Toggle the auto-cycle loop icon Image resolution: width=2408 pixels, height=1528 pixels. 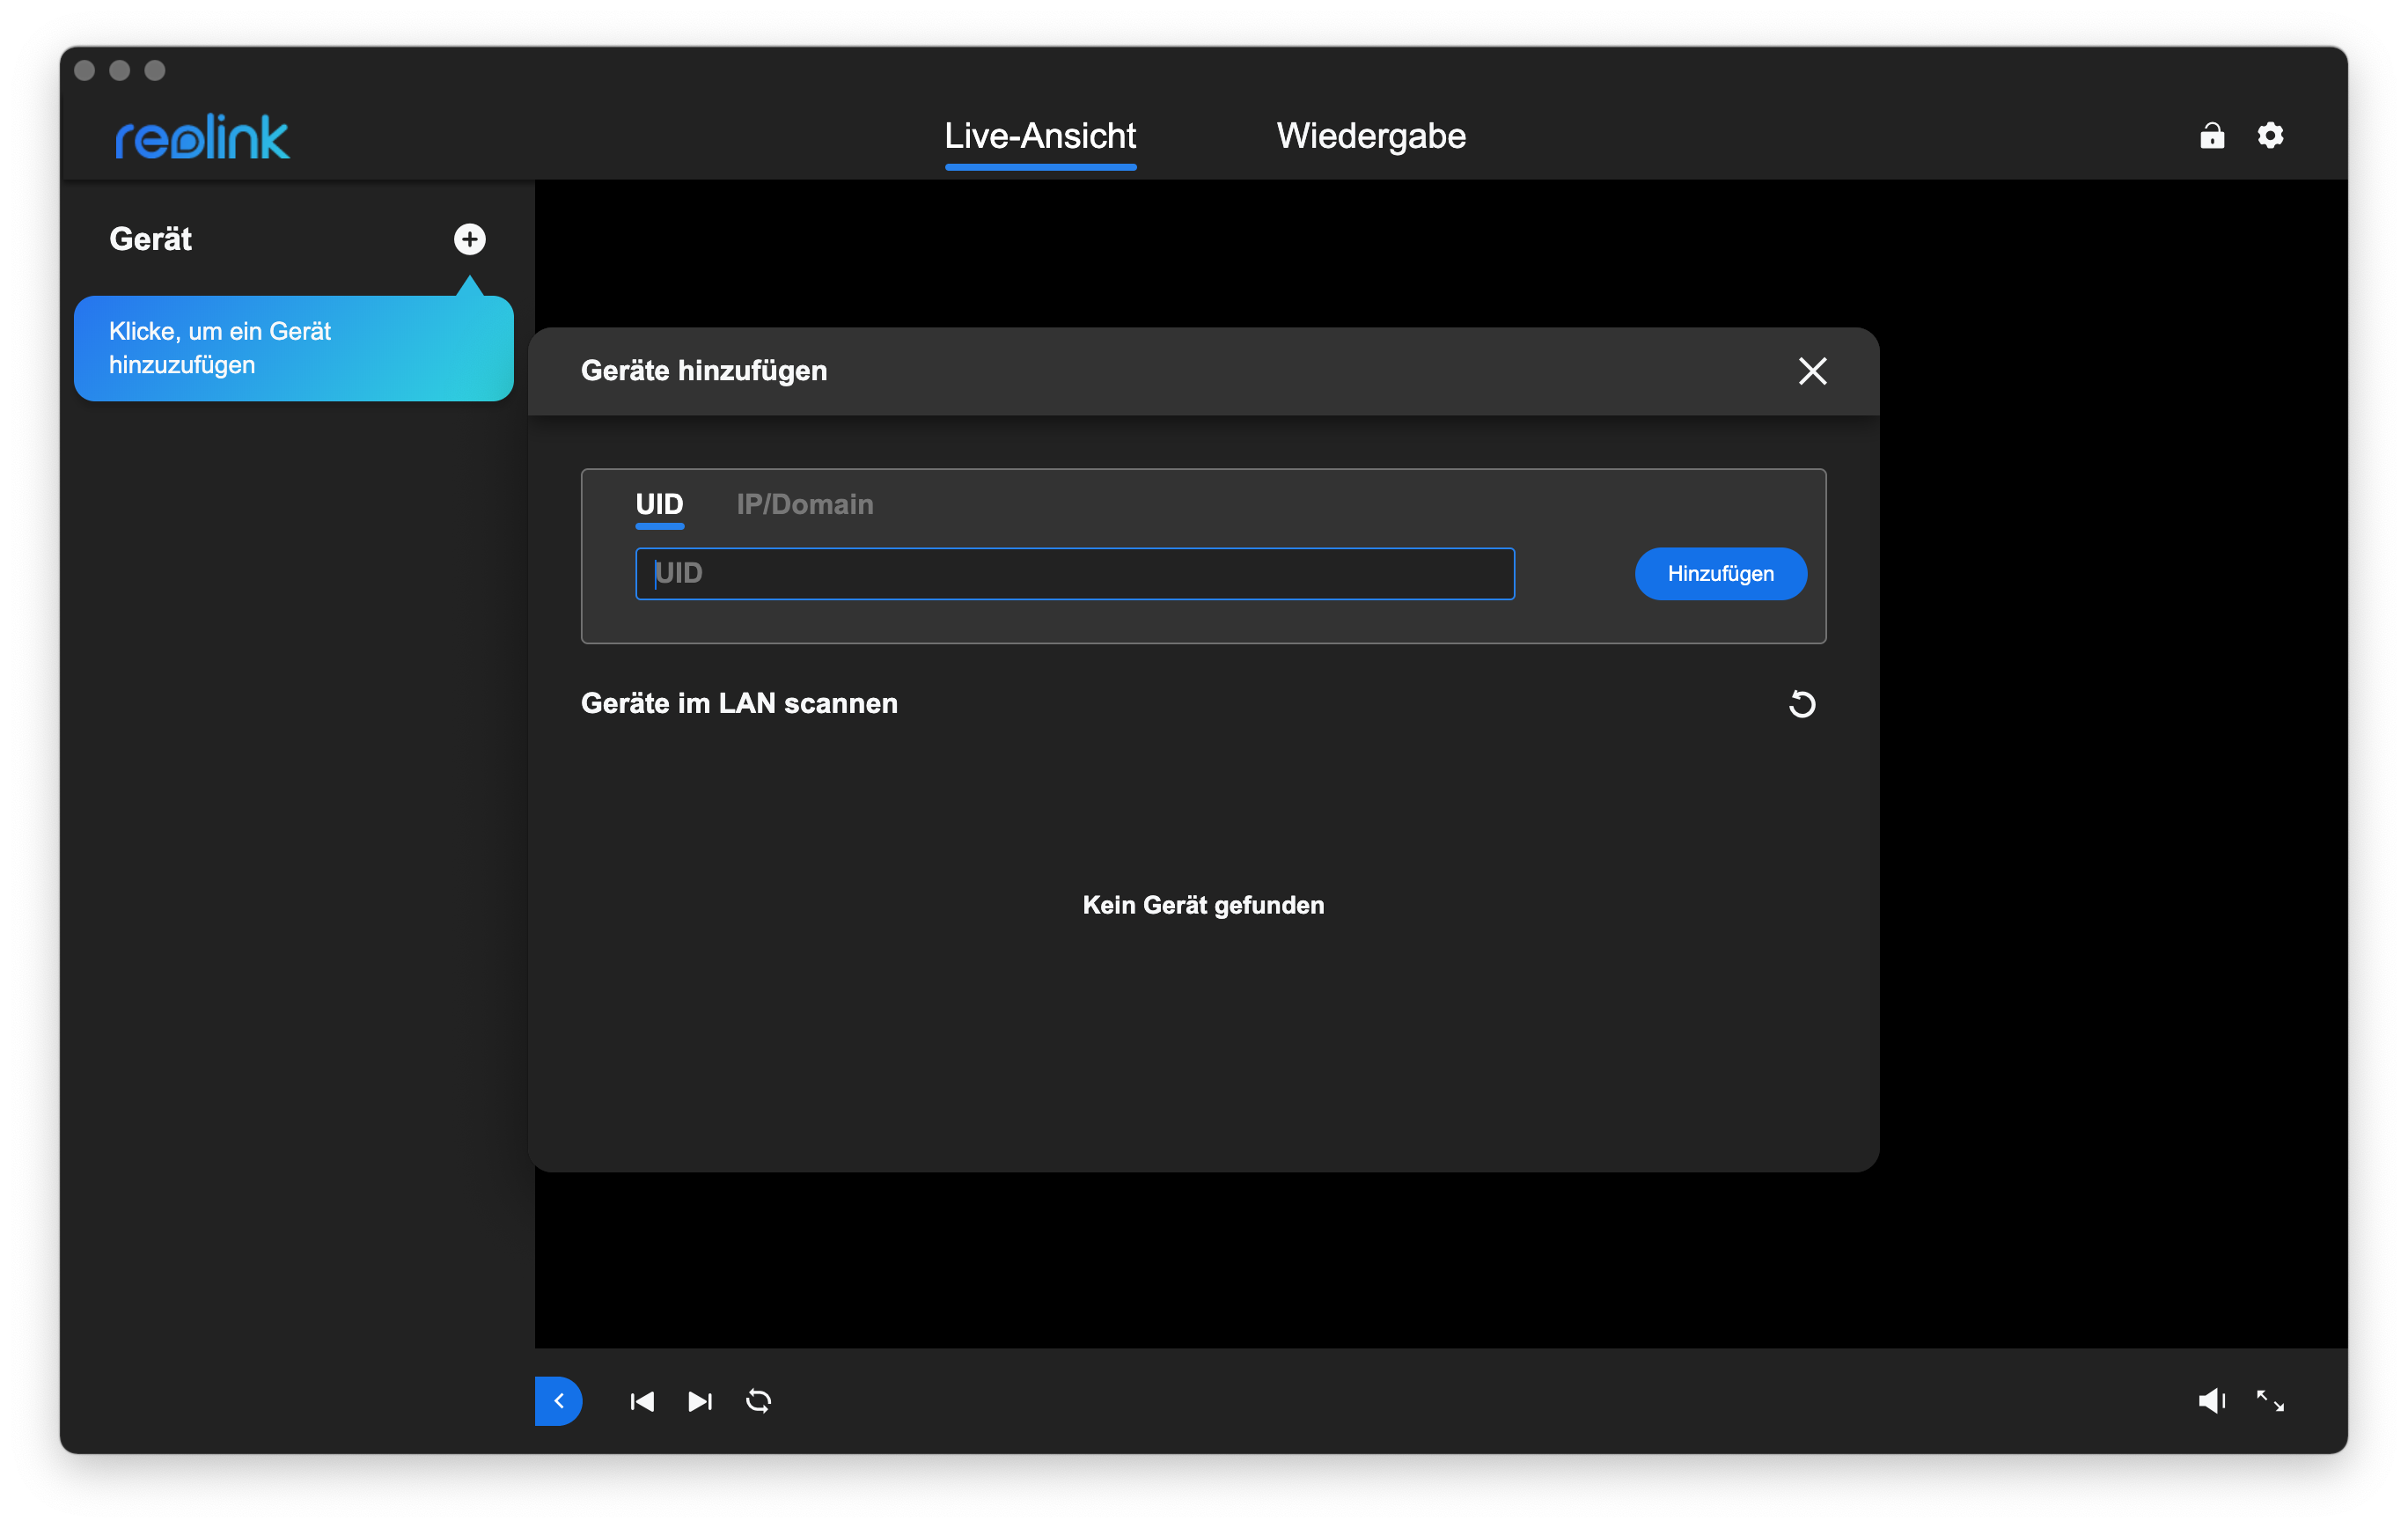click(758, 1401)
